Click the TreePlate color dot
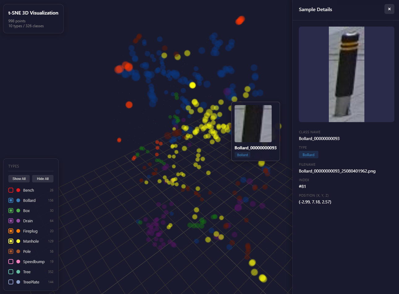Screen dimensions: 399x294 point(18,282)
